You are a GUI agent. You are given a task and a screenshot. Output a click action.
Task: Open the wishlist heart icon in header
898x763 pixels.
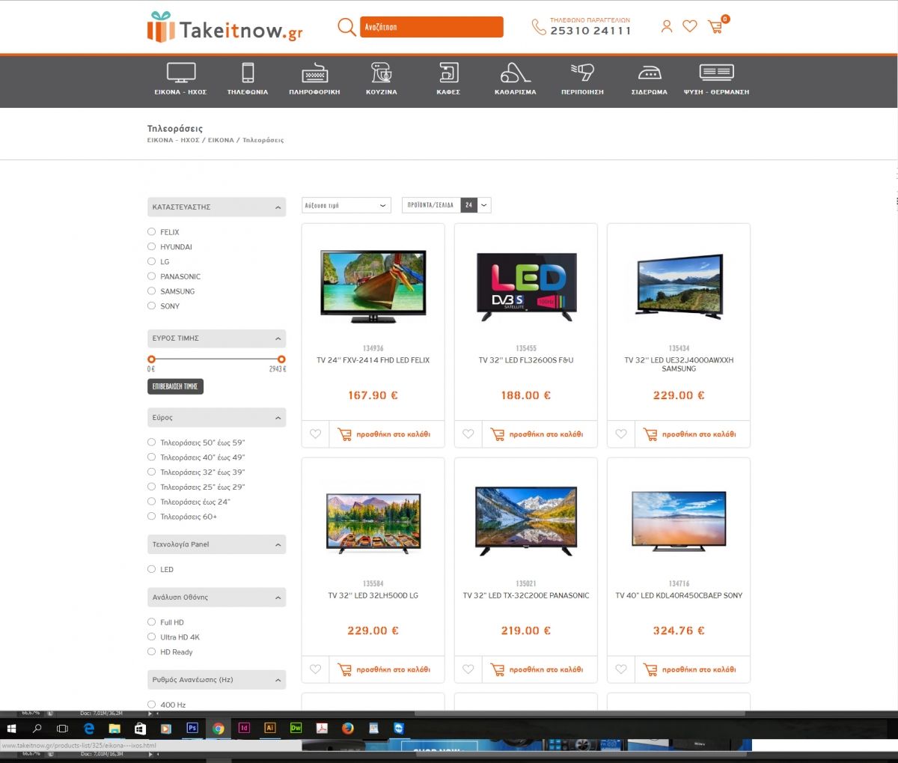(690, 26)
